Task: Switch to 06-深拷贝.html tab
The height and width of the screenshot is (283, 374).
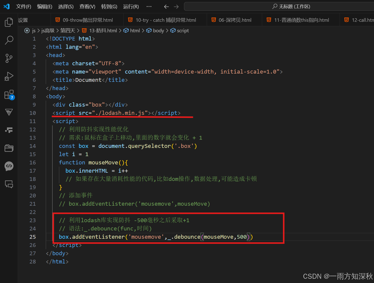Action: (x=234, y=20)
